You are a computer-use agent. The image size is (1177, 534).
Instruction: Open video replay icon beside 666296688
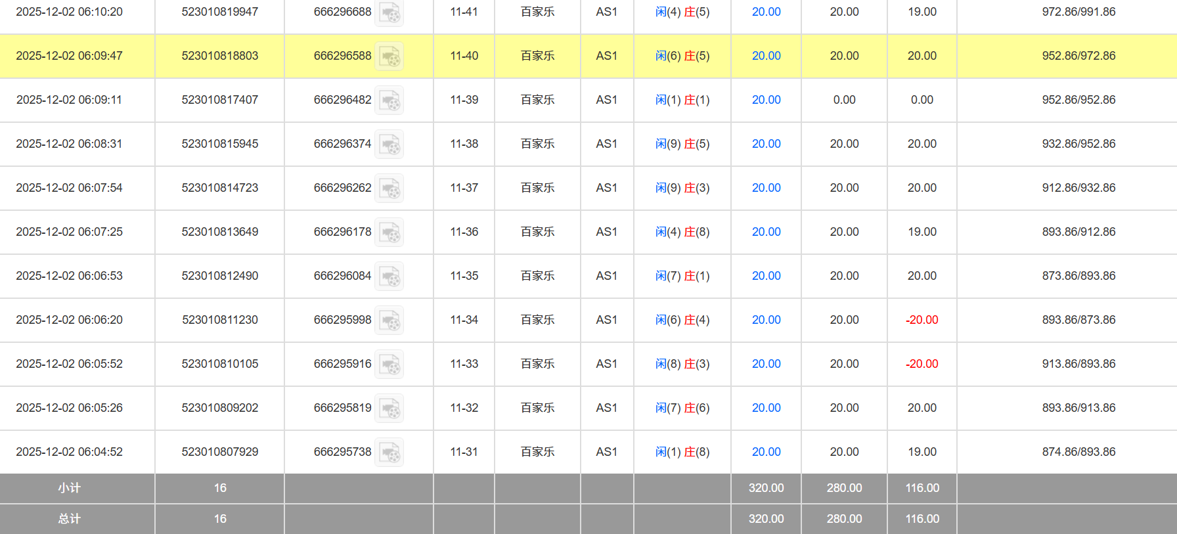click(x=389, y=12)
